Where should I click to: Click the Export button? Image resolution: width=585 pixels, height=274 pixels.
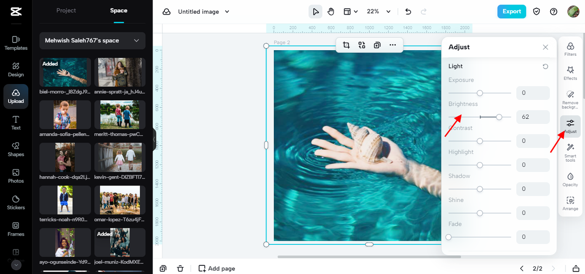pos(511,11)
